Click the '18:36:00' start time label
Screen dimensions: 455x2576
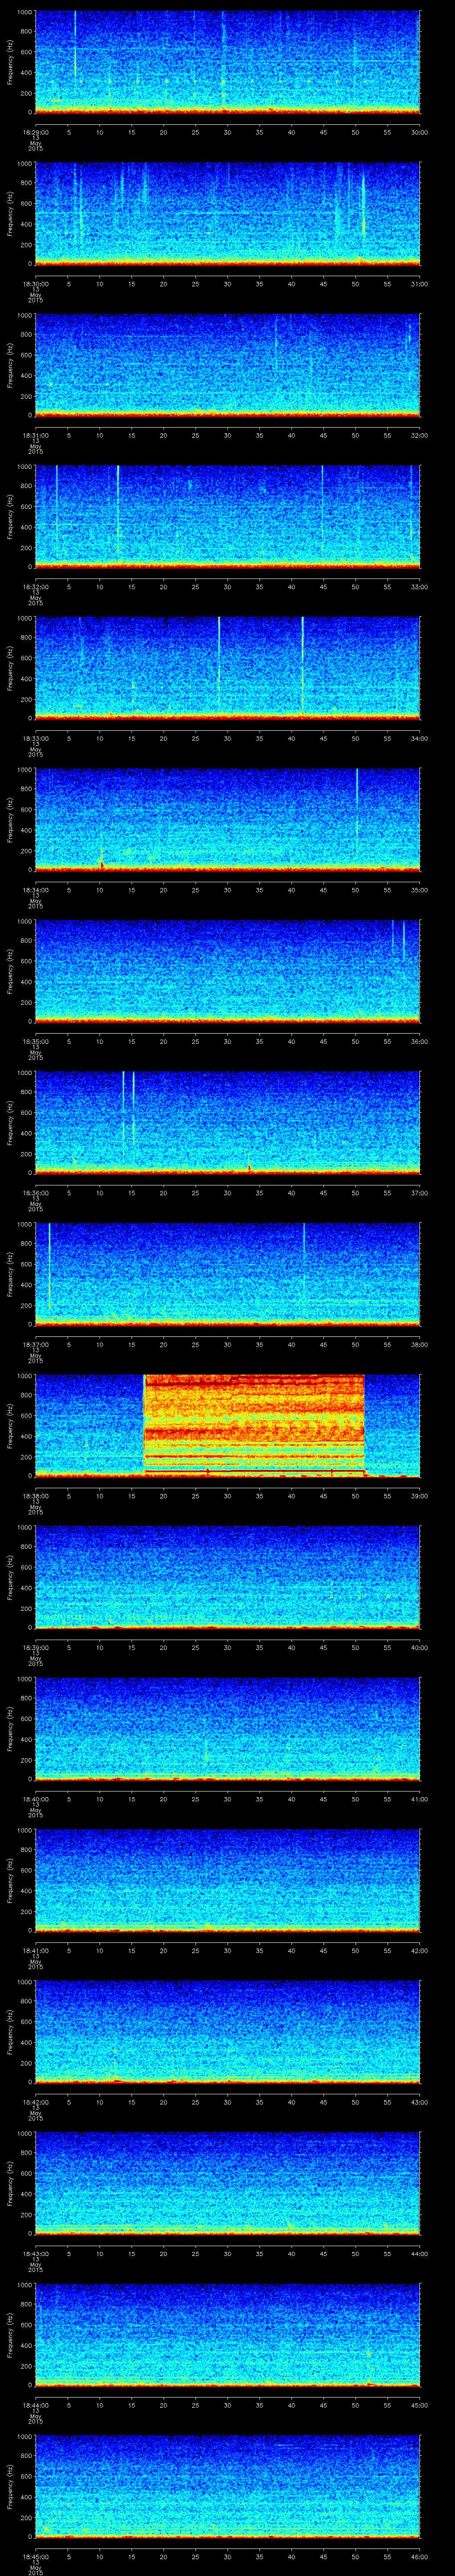point(35,1193)
